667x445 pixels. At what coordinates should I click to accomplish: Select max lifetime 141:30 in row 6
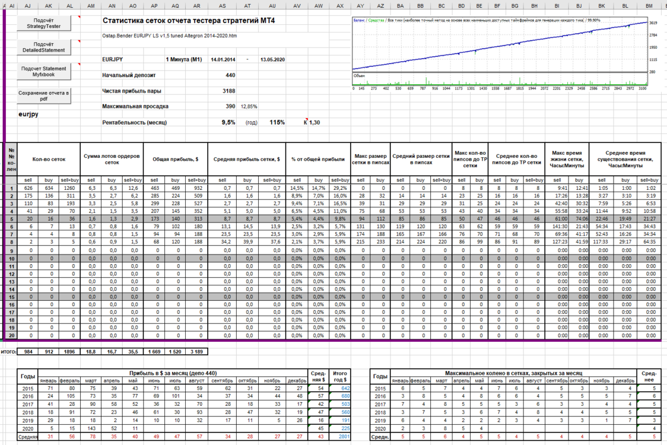pyautogui.click(x=557, y=227)
